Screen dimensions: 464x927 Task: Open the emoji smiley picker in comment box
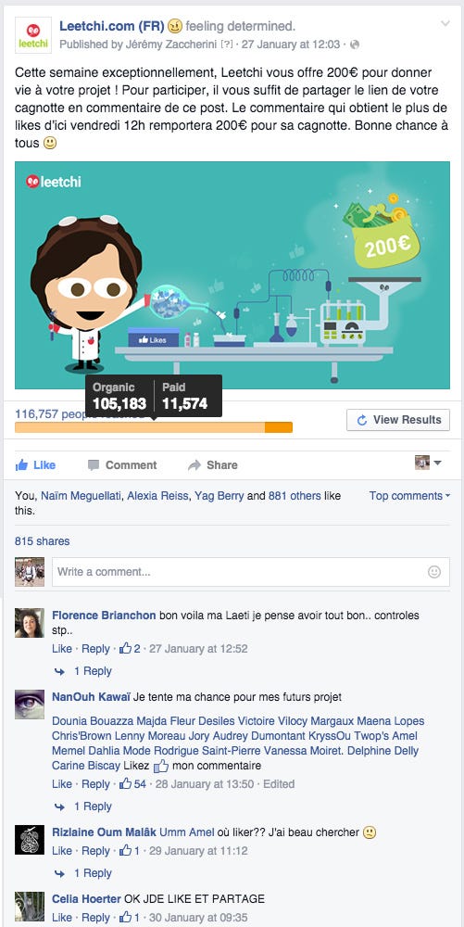[434, 572]
